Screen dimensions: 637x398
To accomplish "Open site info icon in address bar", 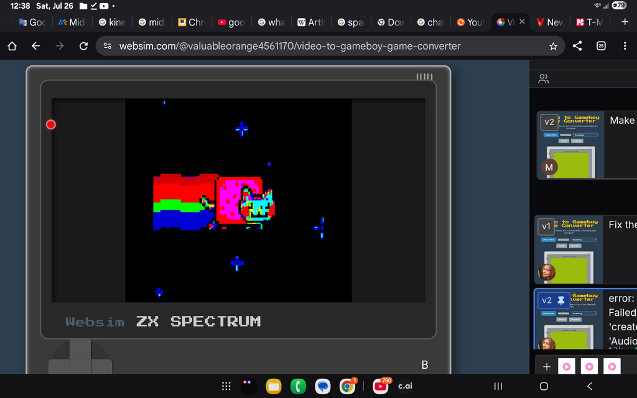I will pos(108,46).
